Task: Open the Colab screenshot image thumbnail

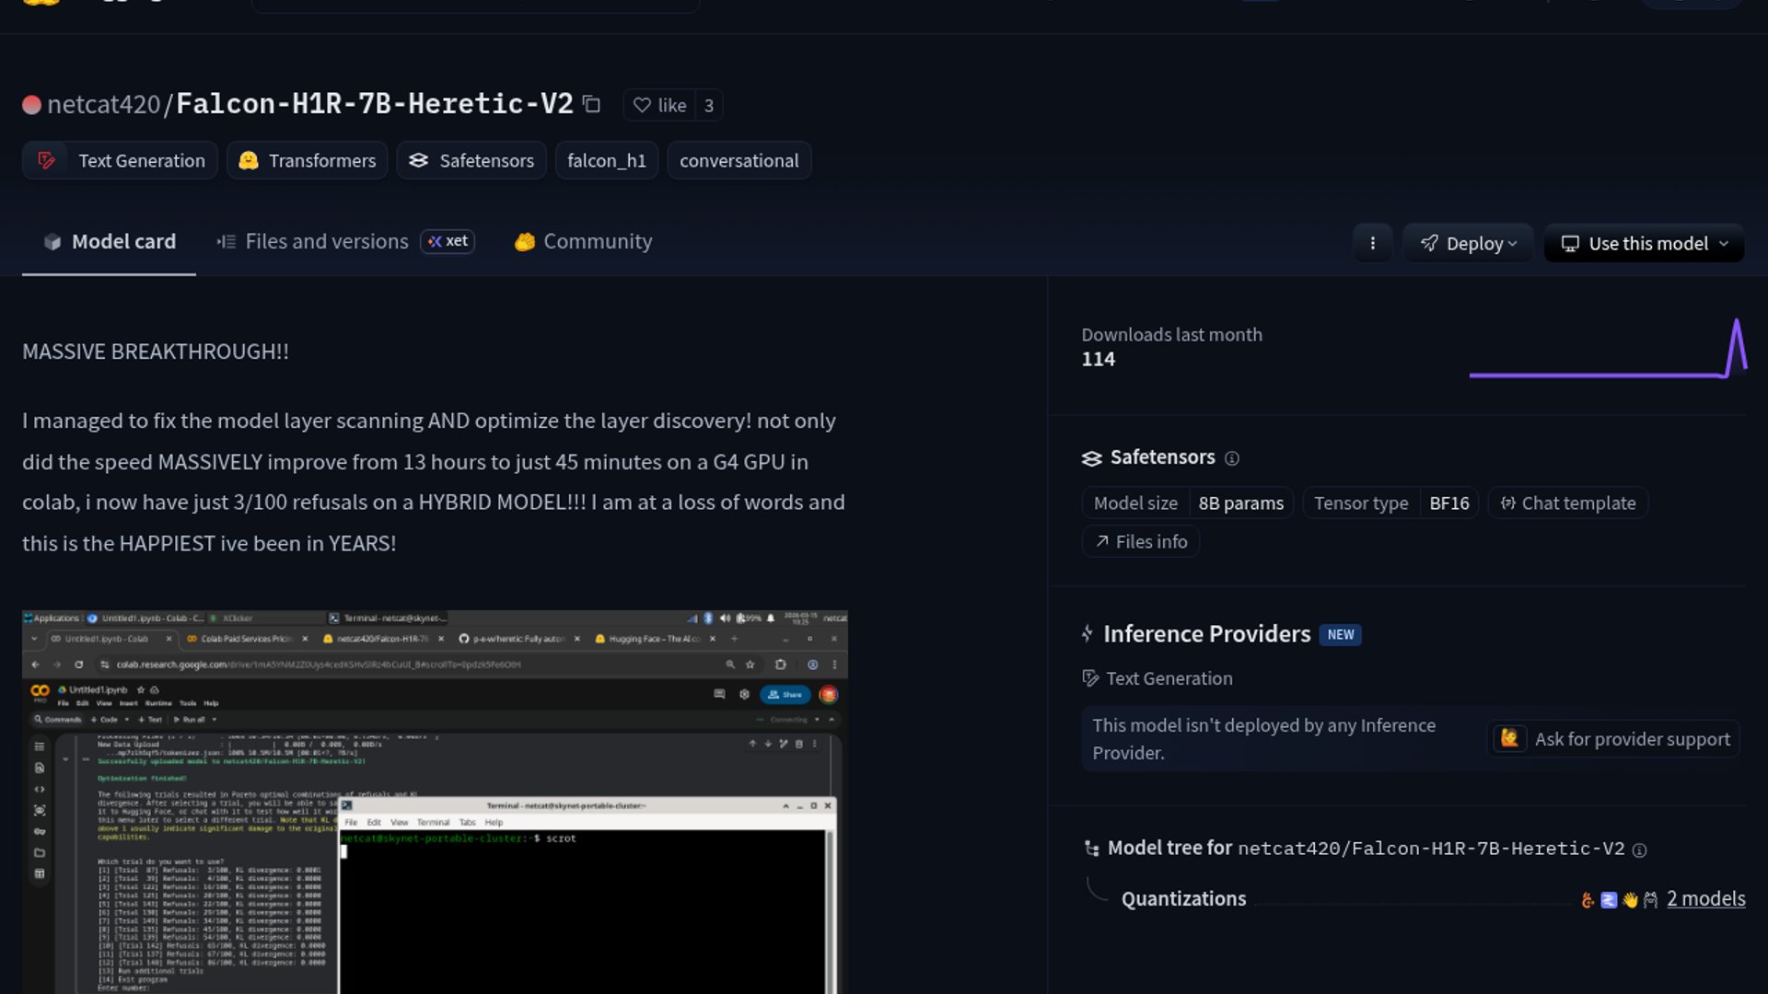Action: click(x=435, y=801)
